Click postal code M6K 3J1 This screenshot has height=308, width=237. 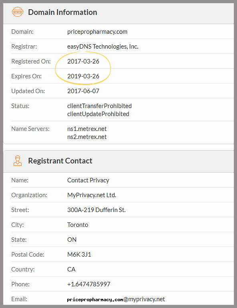tap(79, 255)
